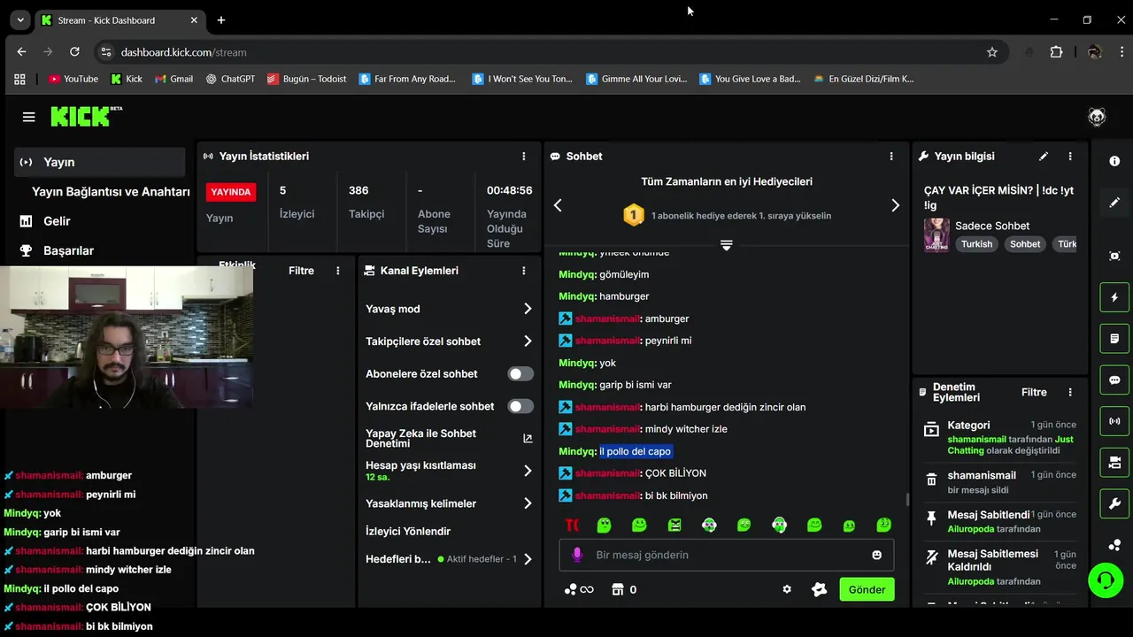1133x637 pixels.
Task: Click the broadcast signal icon in right sidebar
Action: tap(1114, 421)
